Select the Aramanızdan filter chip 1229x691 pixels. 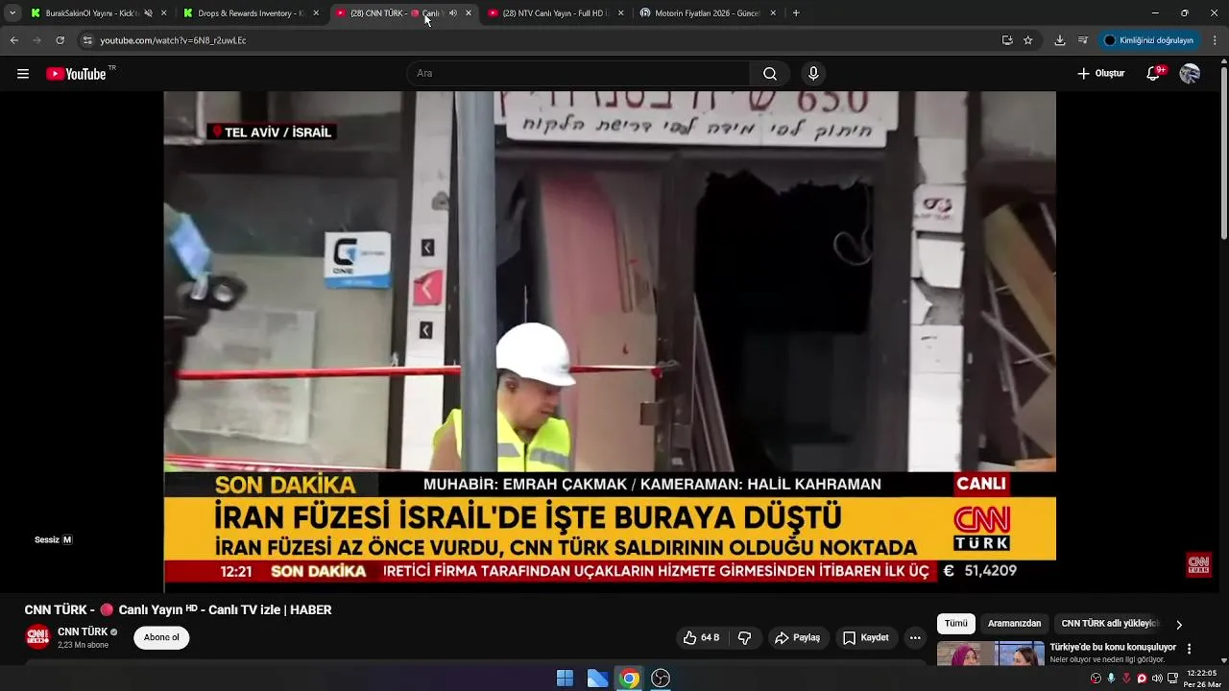1014,624
